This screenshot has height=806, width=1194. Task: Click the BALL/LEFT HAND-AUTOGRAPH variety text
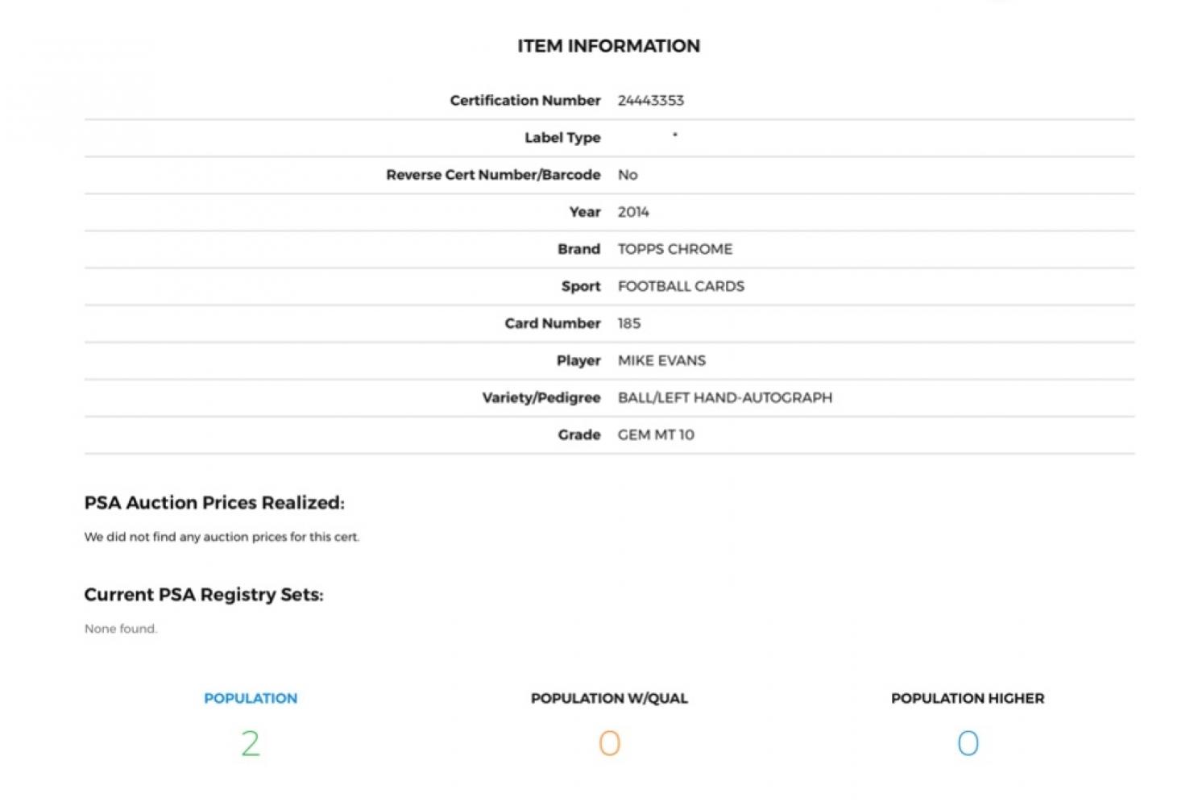724,397
